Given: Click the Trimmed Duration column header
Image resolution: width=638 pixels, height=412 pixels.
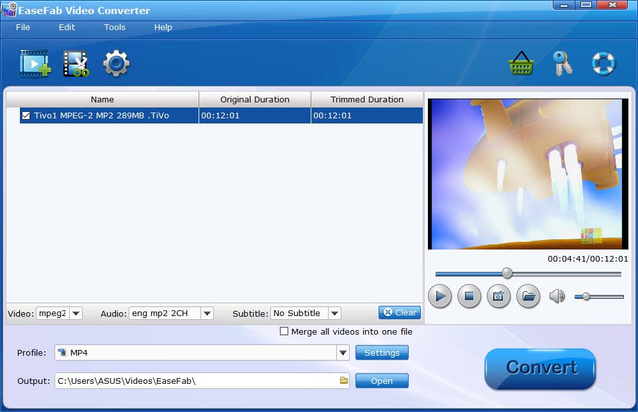Looking at the screenshot, I should [366, 99].
